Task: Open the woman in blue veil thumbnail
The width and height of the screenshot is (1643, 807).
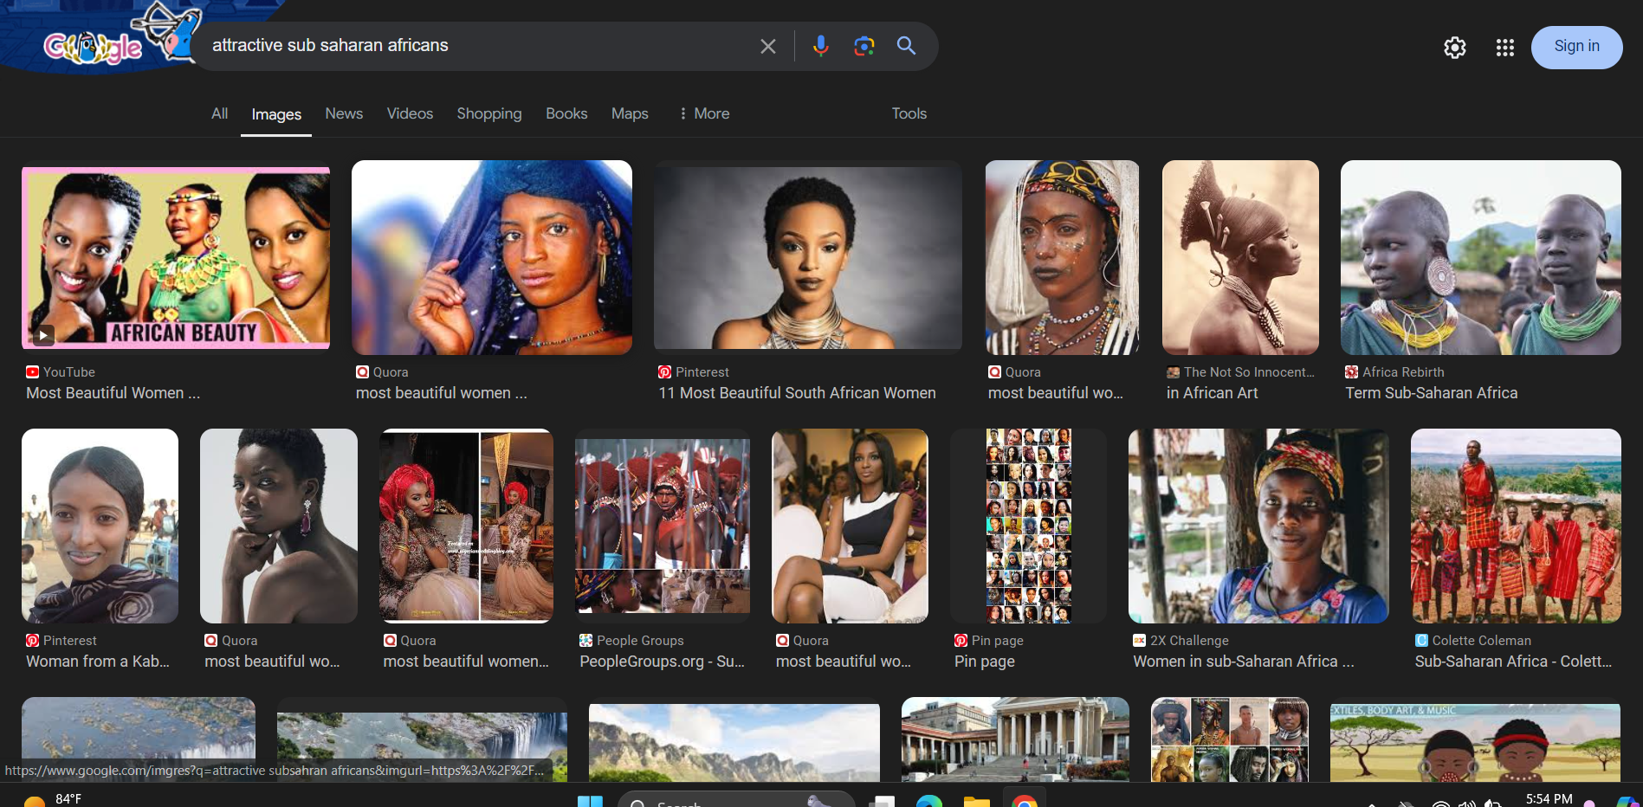Action: tap(492, 257)
